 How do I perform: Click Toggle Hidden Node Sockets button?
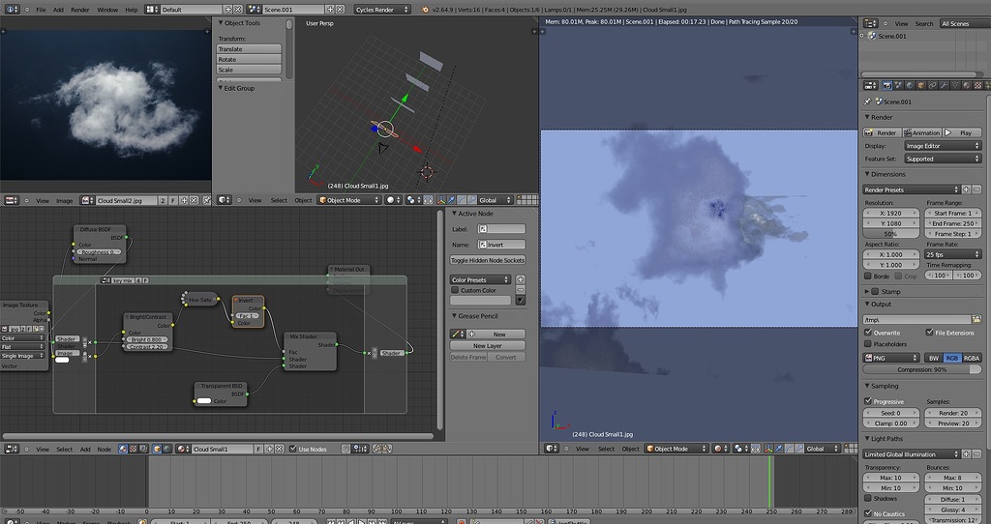(488, 260)
